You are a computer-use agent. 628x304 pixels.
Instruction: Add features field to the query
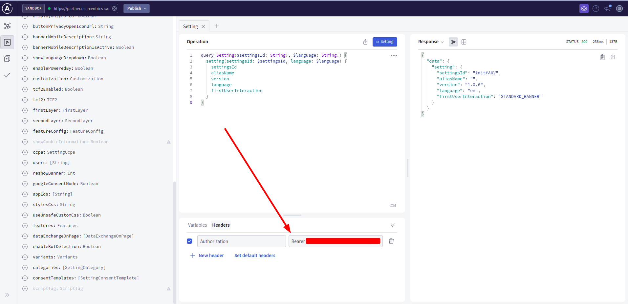click(25, 226)
